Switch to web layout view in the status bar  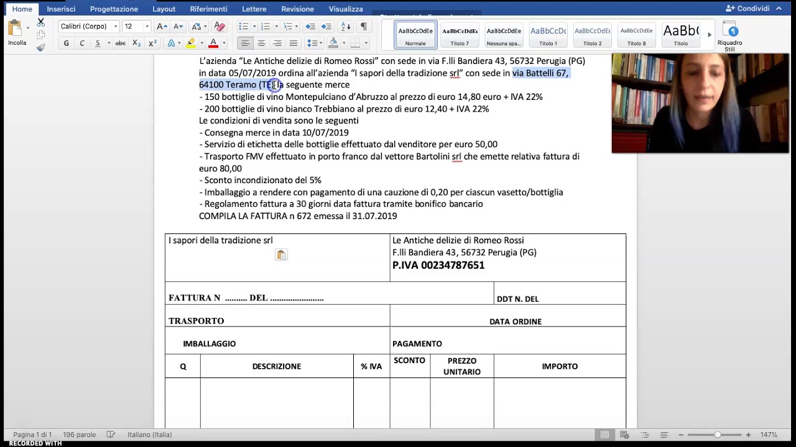[x=624, y=435]
